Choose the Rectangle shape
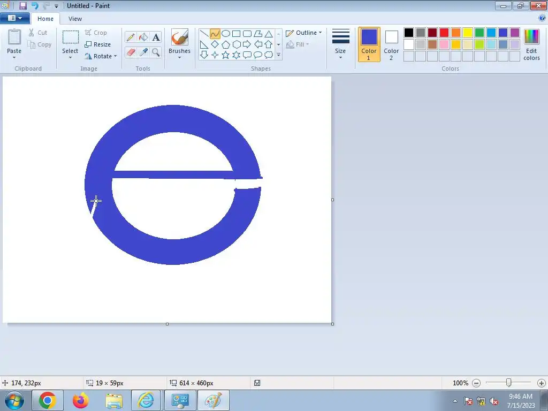 pyautogui.click(x=236, y=34)
